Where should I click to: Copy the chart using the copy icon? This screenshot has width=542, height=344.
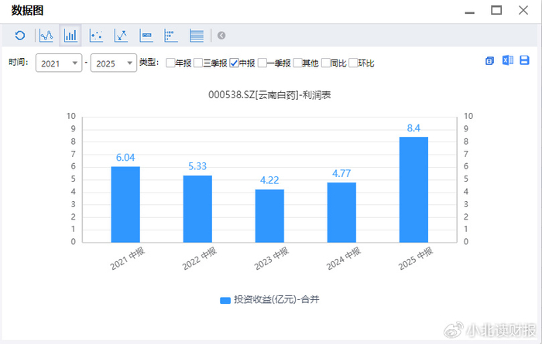pos(489,61)
